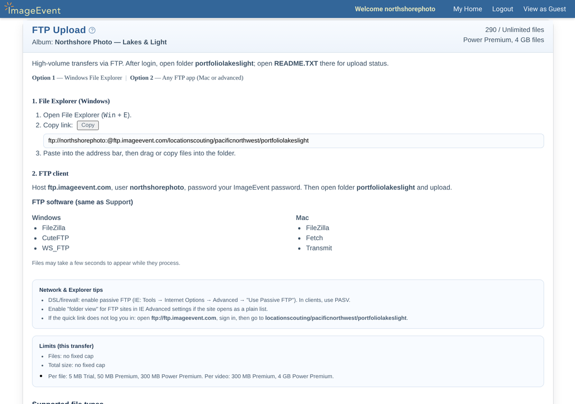The width and height of the screenshot is (575, 404).
Task: Click user northshorephoto in FTP client line
Action: (x=157, y=187)
